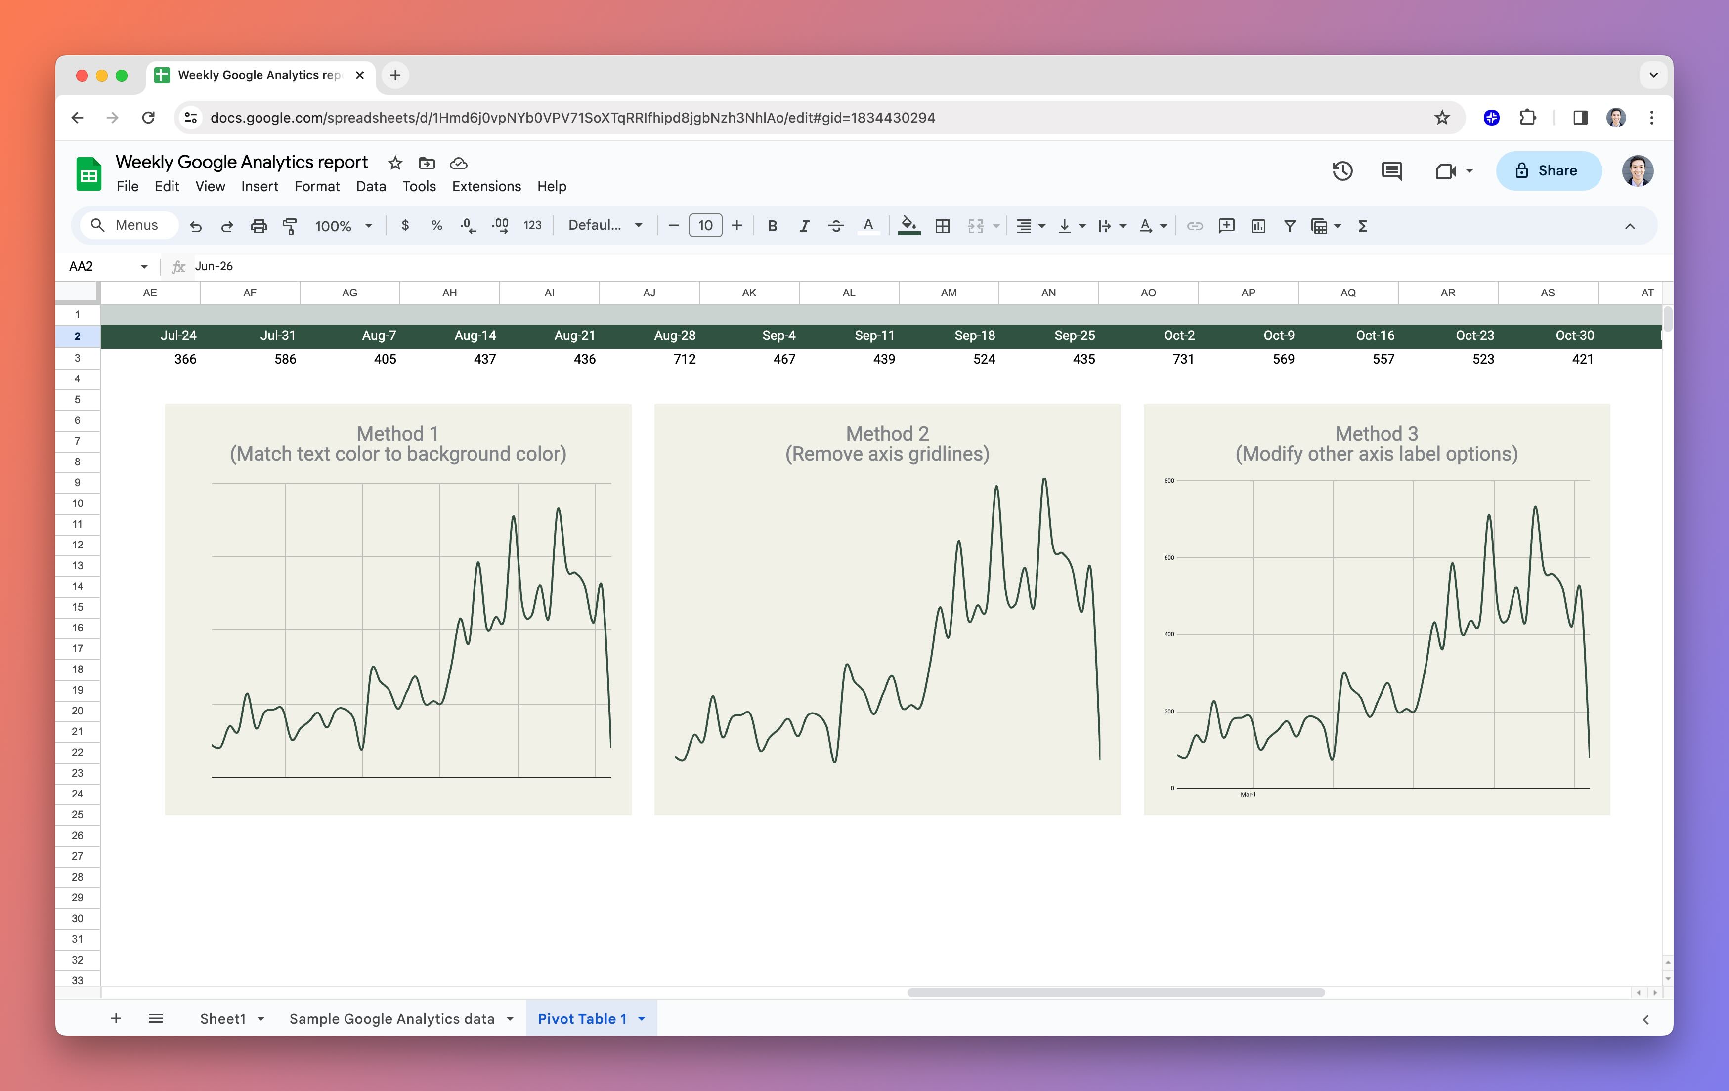The height and width of the screenshot is (1091, 1729).
Task: Open version history clock icon
Action: [x=1342, y=171]
